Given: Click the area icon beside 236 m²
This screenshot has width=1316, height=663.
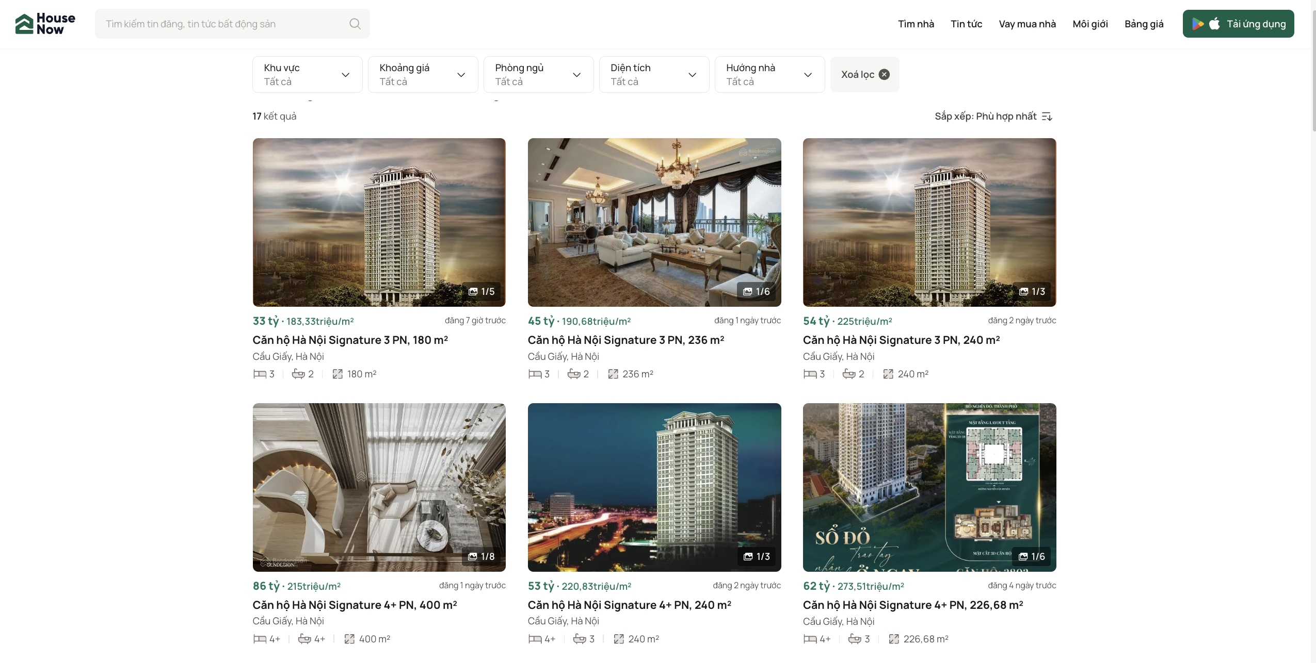Looking at the screenshot, I should point(613,374).
